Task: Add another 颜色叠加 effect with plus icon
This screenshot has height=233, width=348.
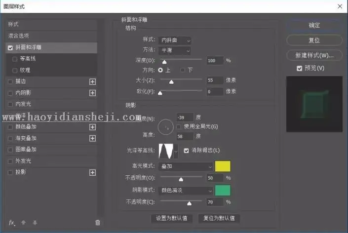Action: (x=92, y=127)
